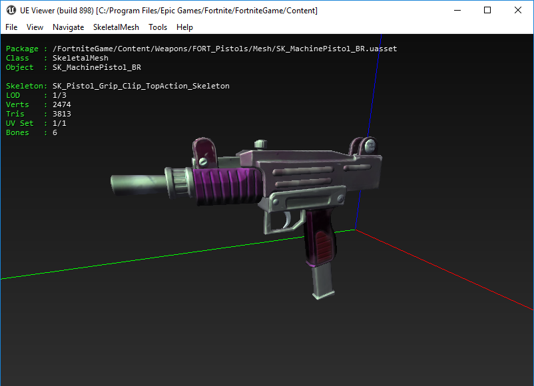Click the Tris count 3813

coord(62,114)
